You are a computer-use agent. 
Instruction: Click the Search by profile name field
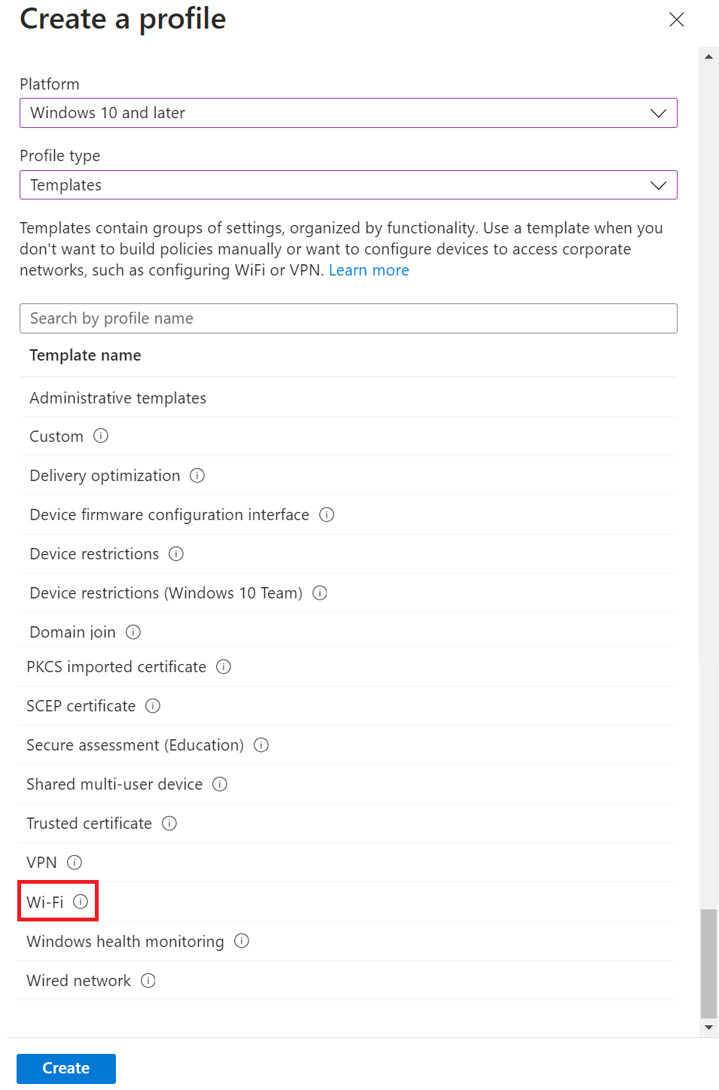(348, 318)
